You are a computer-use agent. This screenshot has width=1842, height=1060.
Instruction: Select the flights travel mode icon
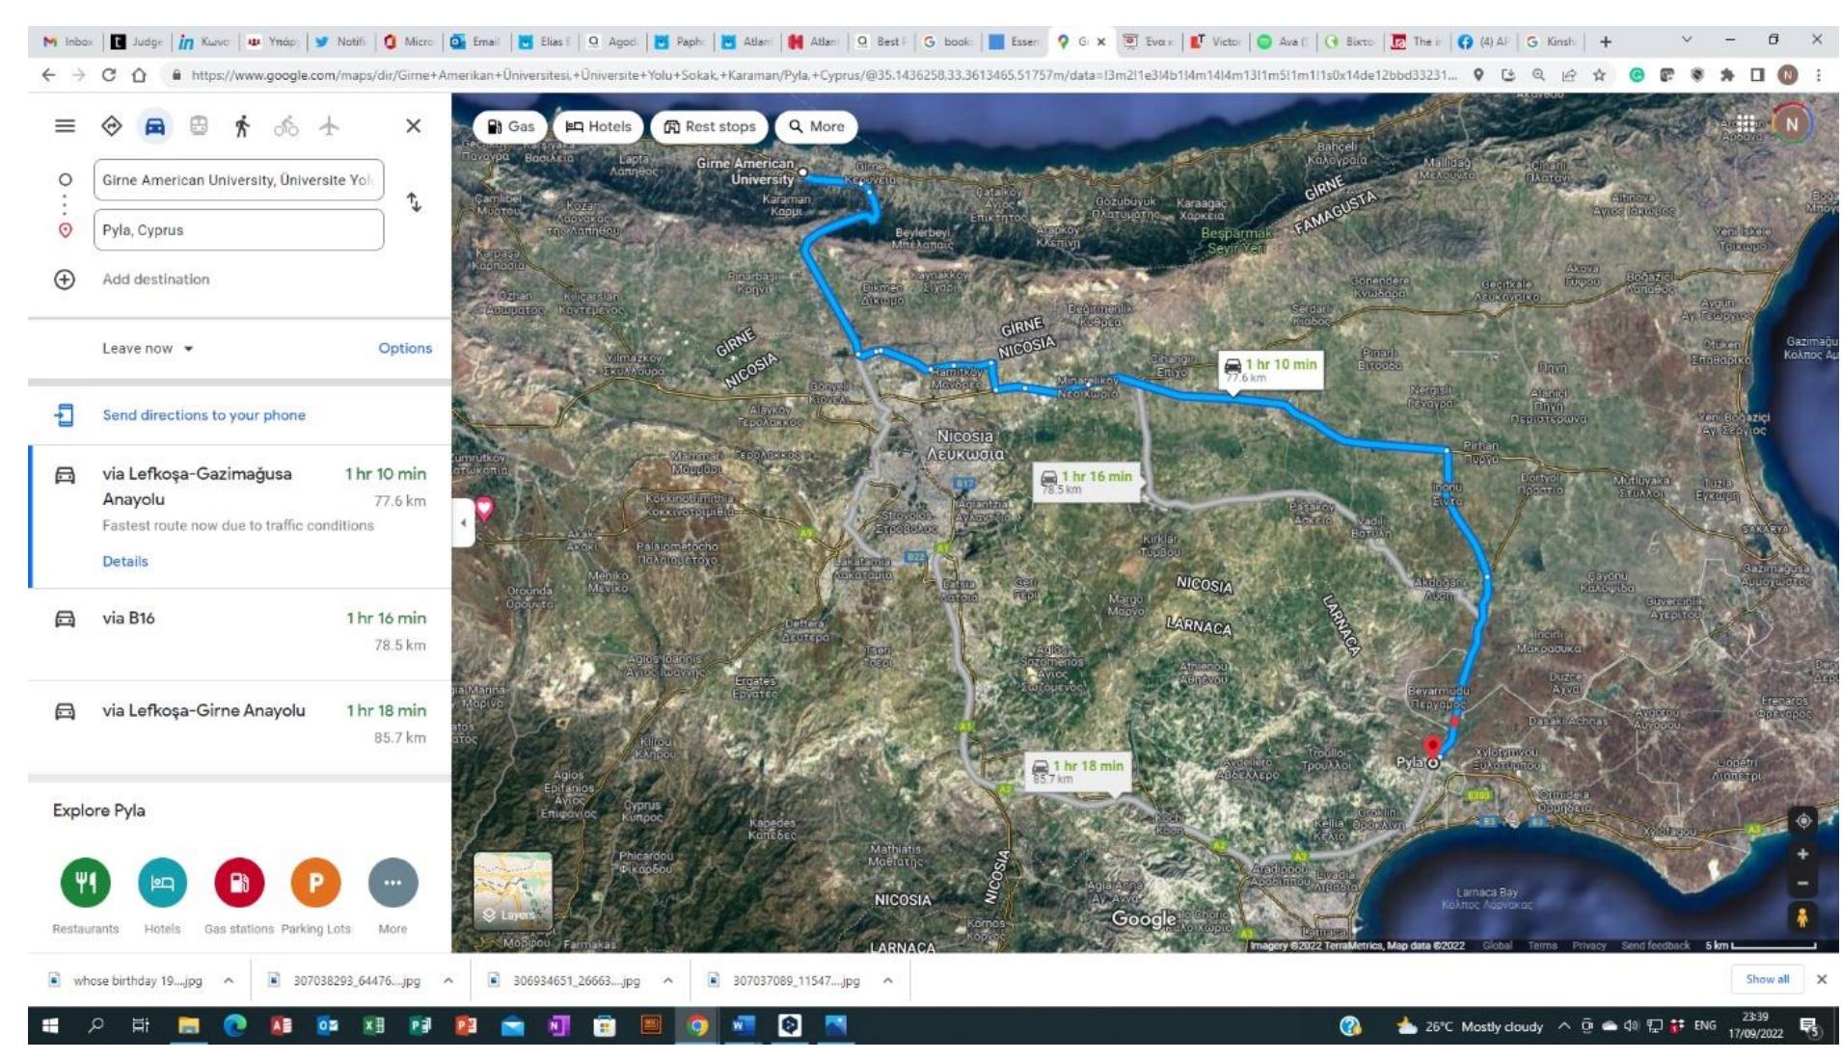point(329,126)
